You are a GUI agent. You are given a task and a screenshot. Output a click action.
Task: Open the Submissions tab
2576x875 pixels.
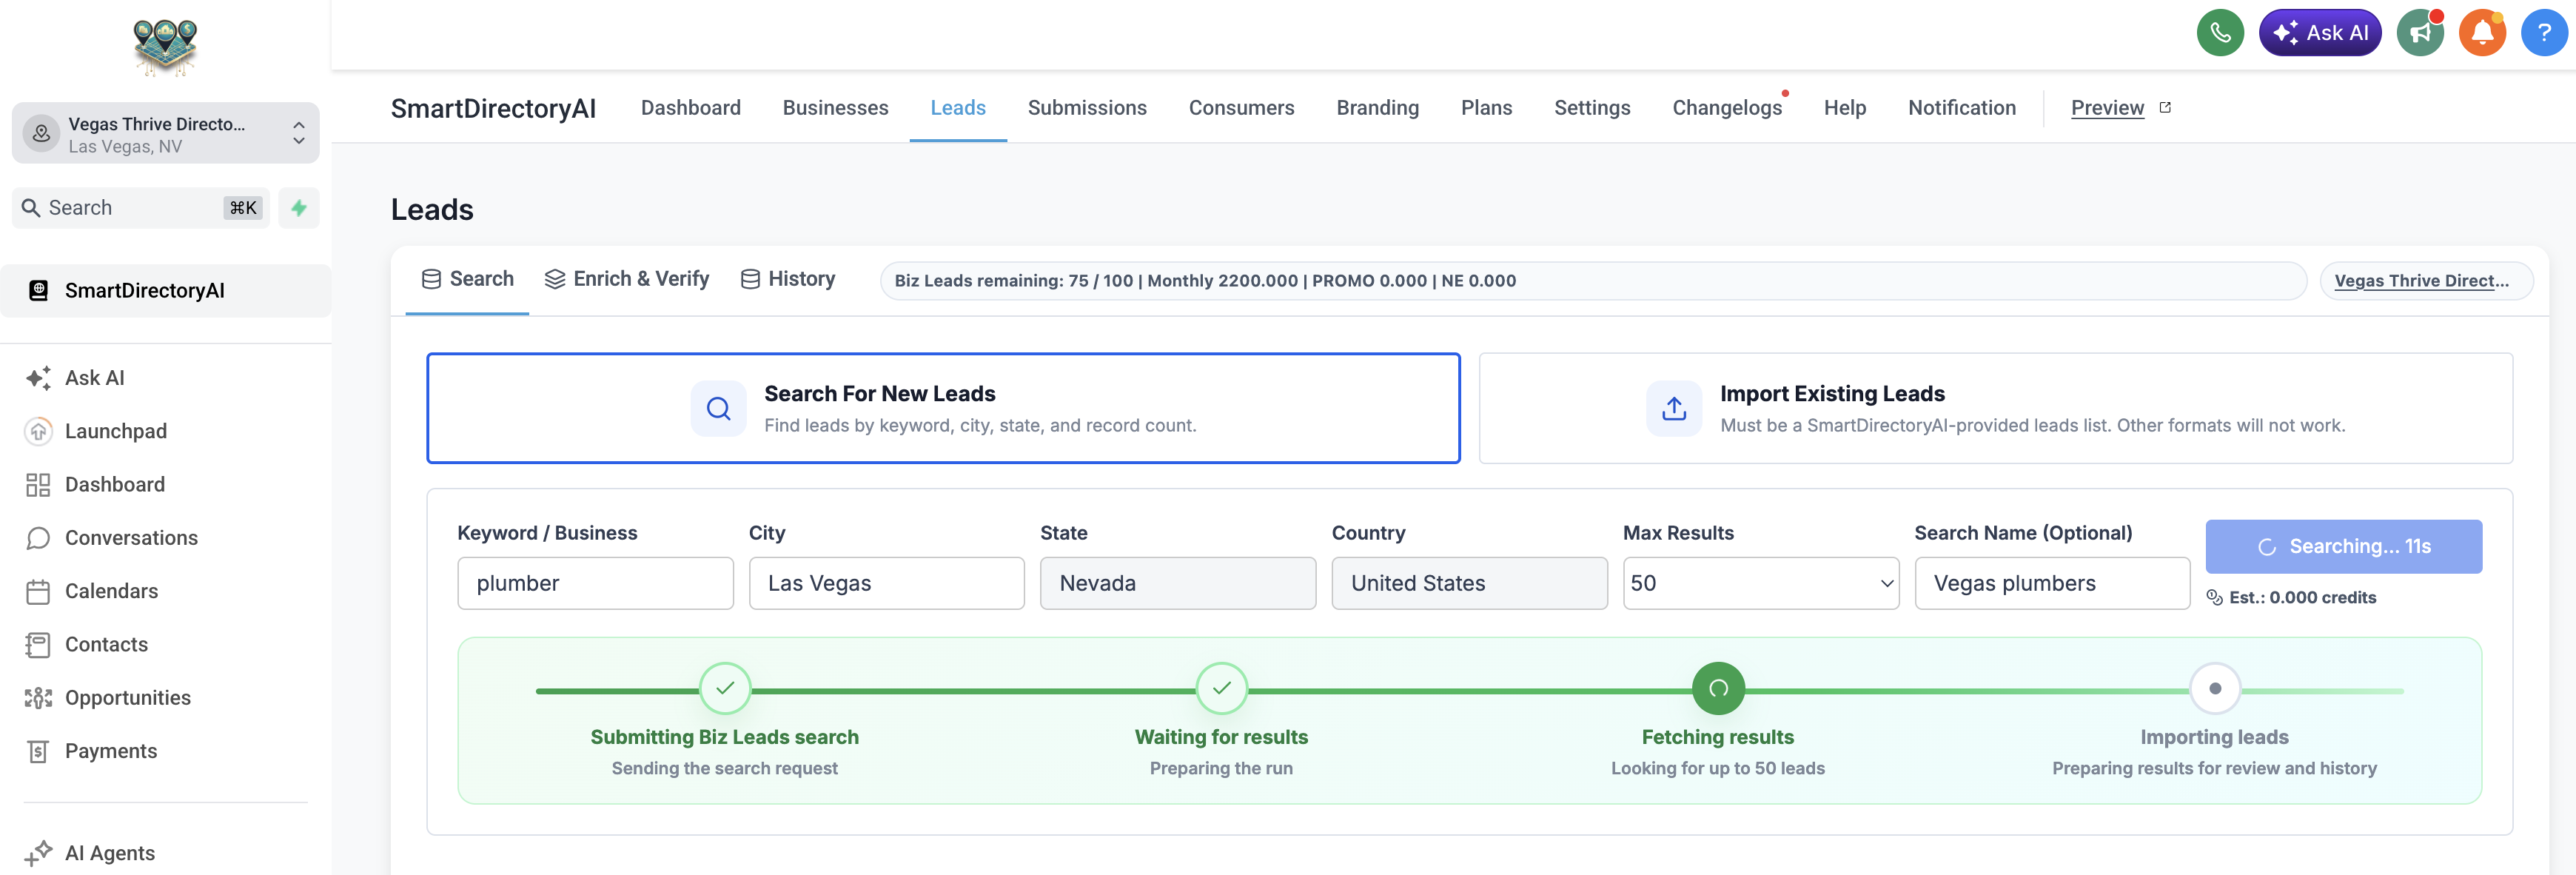pyautogui.click(x=1087, y=107)
